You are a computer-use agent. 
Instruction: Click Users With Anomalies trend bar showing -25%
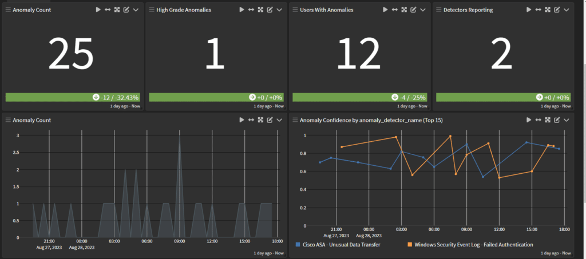(x=360, y=97)
